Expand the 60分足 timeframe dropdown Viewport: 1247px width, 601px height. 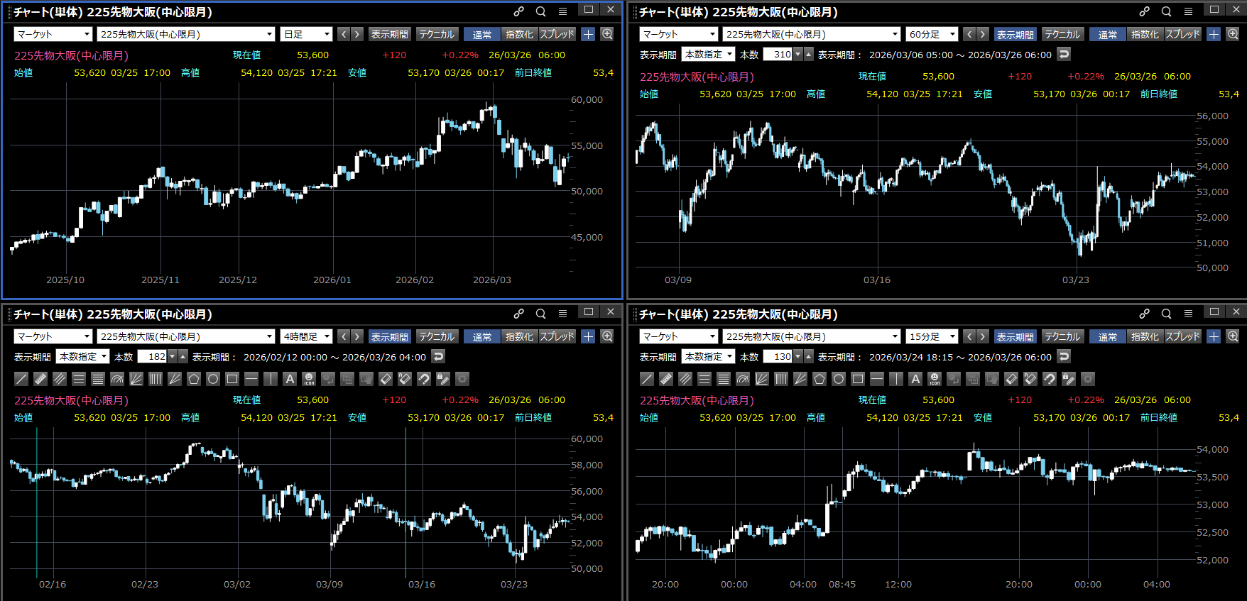(932, 34)
